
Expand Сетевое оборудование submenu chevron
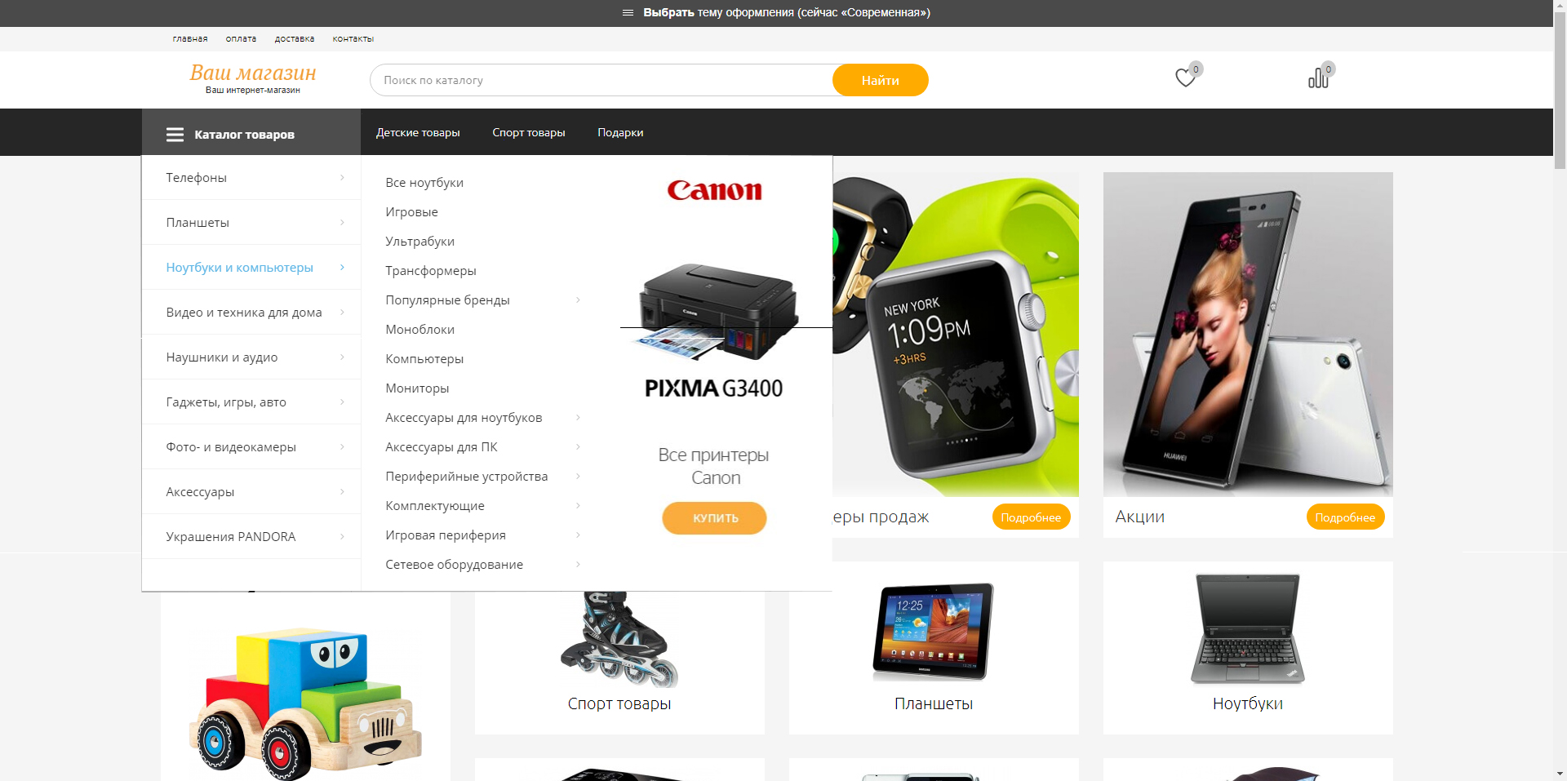point(578,565)
